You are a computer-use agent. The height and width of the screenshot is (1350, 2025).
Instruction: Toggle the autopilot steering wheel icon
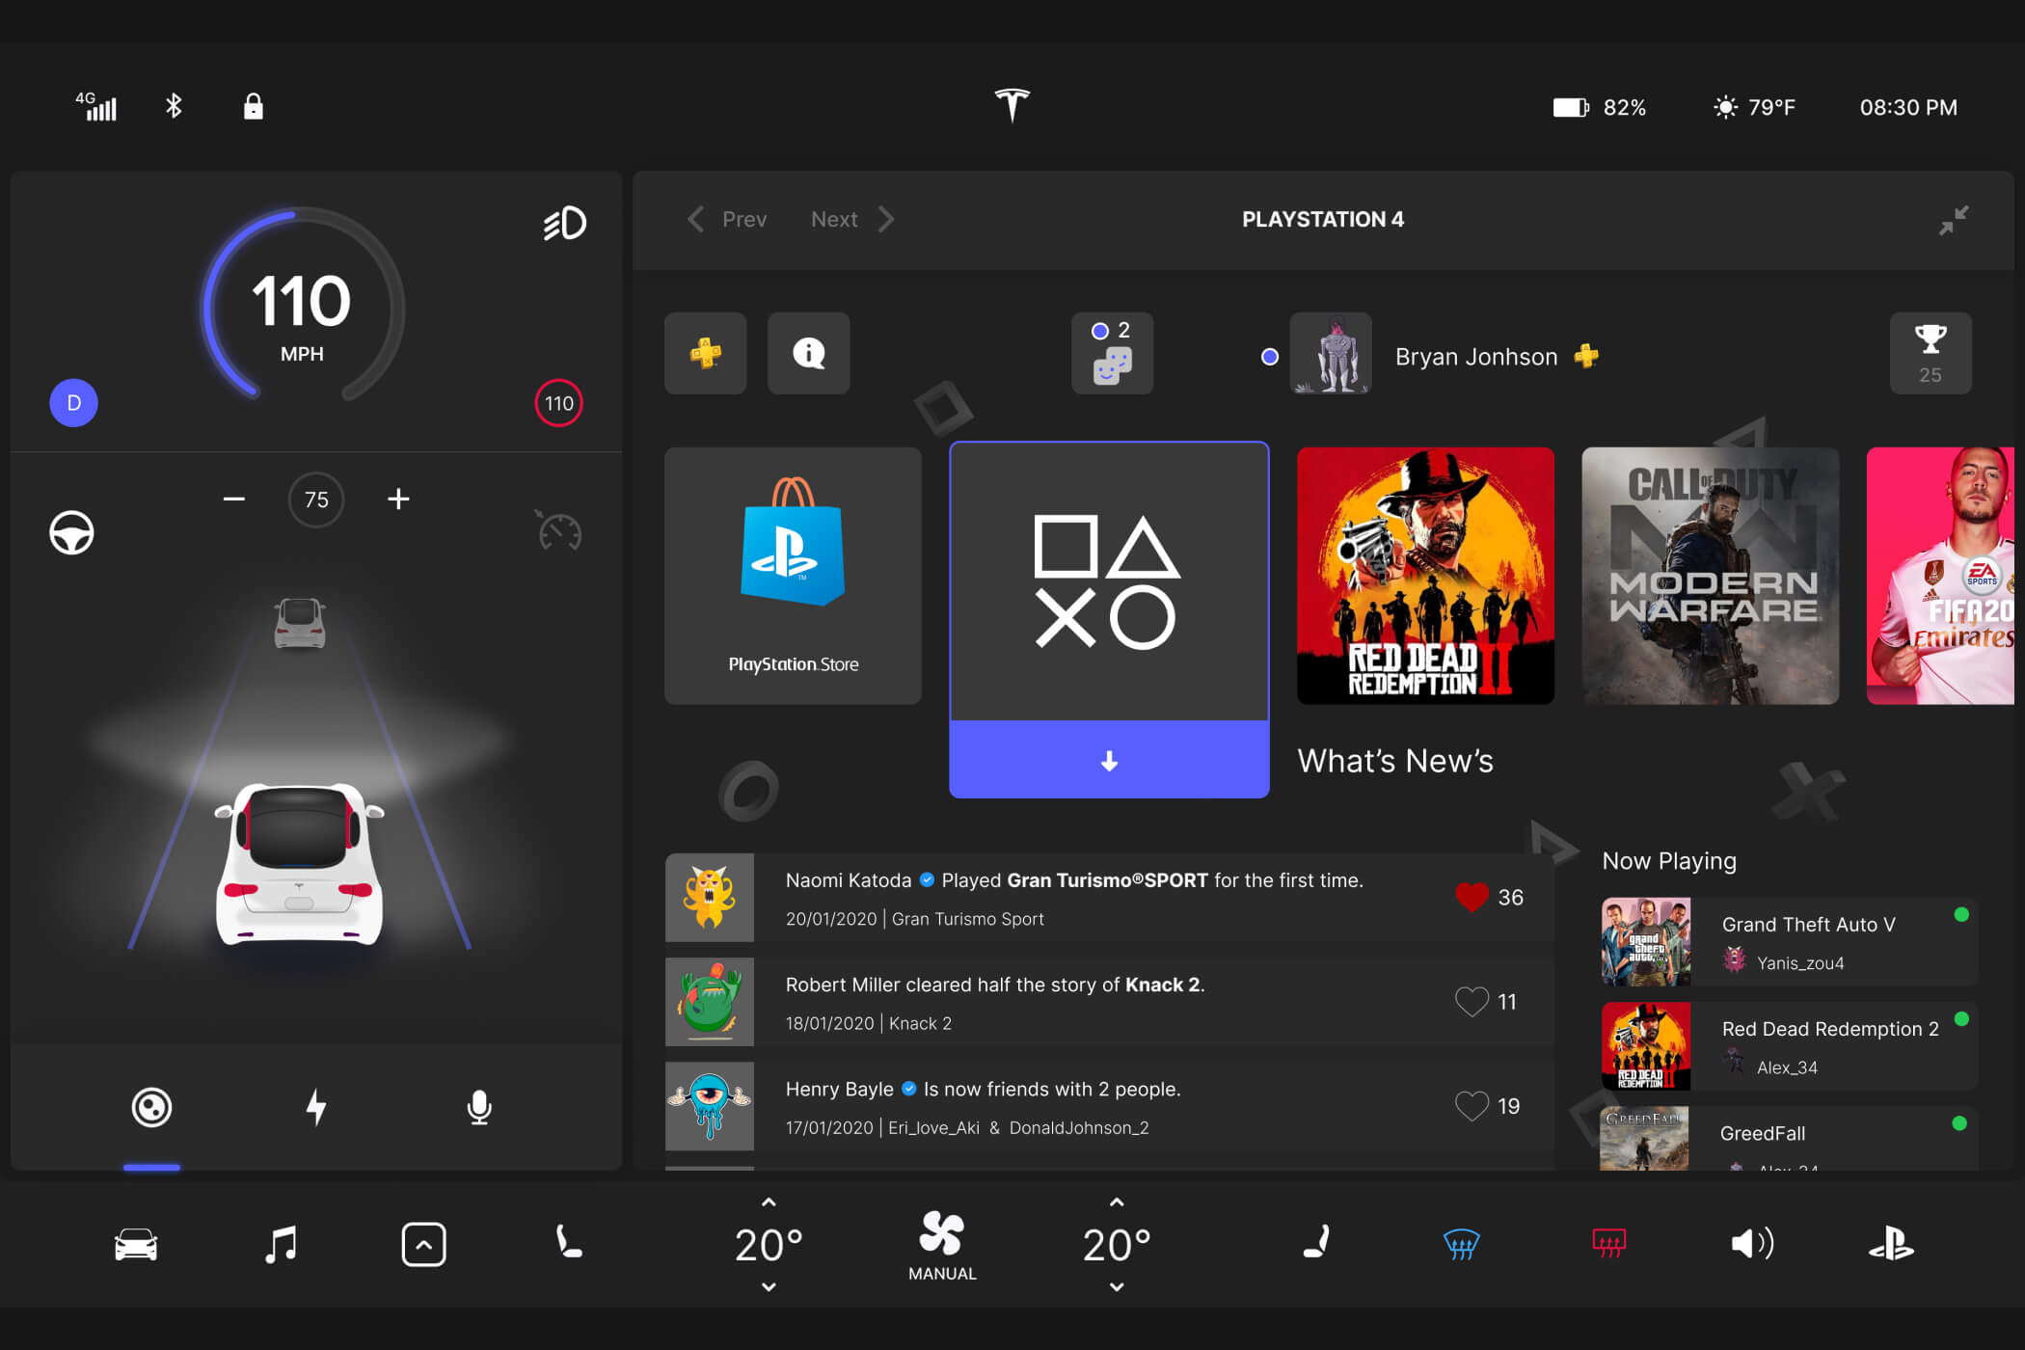(x=71, y=532)
